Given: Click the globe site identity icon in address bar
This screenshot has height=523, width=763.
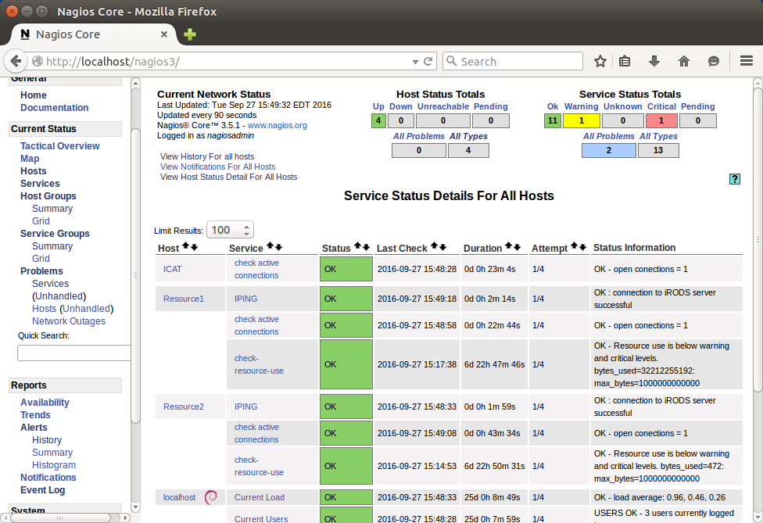Looking at the screenshot, I should coord(37,61).
